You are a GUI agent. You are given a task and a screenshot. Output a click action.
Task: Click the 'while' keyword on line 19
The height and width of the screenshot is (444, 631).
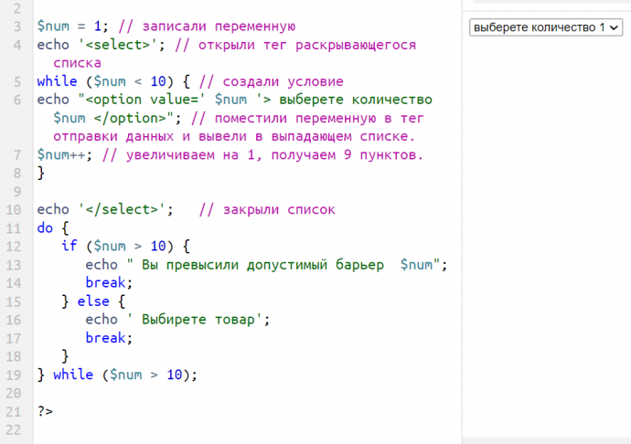73,375
